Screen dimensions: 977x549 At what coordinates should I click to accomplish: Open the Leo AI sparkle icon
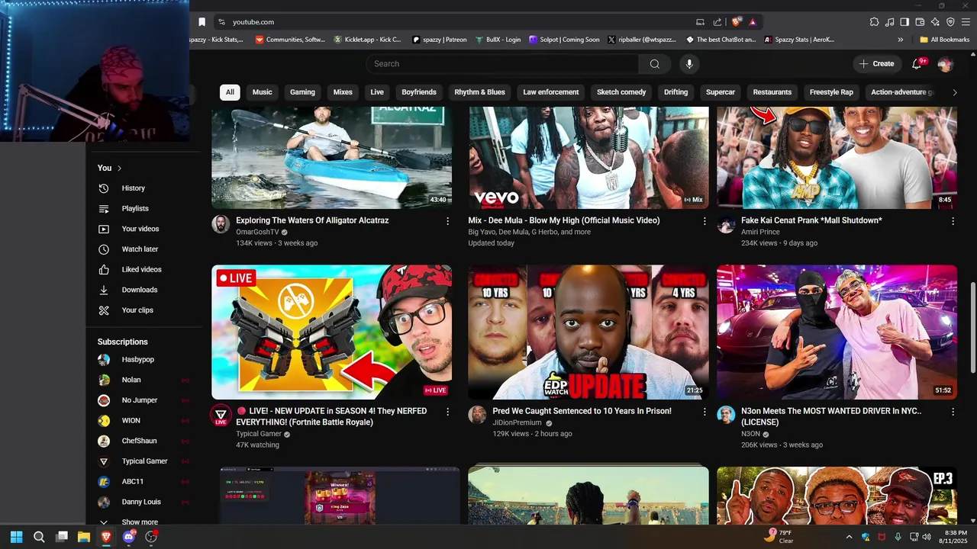click(x=935, y=22)
